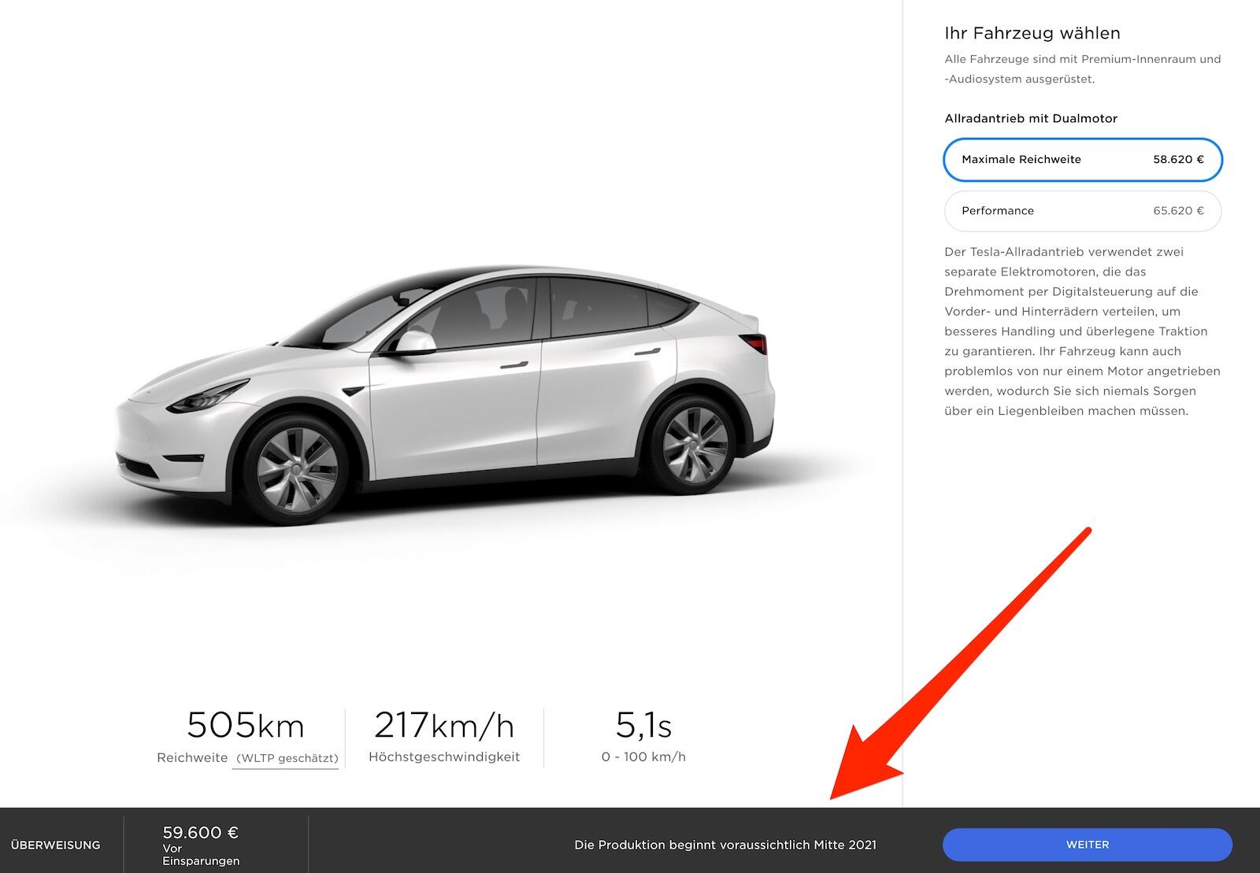Click the 59.600 € total price
Screen dimensions: 1260x873
tap(201, 832)
